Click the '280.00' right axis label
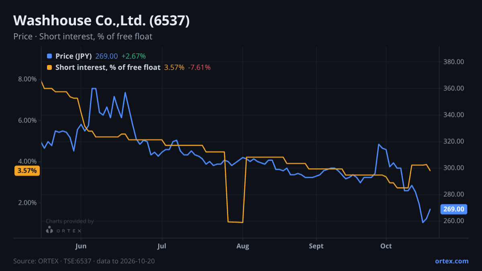Screen dimensions: 482x271 click(454, 194)
